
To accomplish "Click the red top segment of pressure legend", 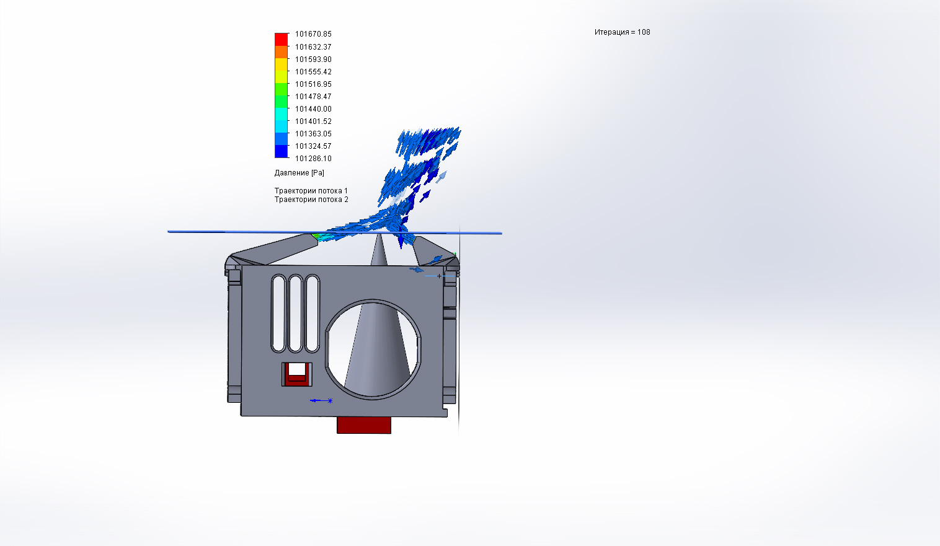I will (x=282, y=40).
